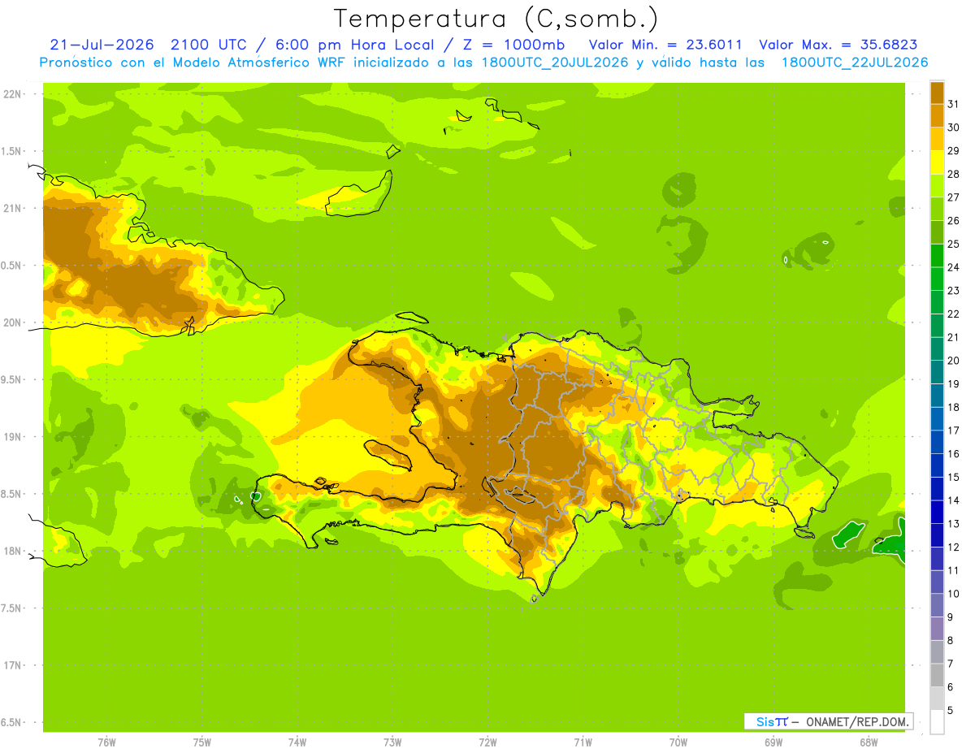Click the "19N" latitude axis label
Image resolution: width=975 pixels, height=753 pixels.
click(x=12, y=437)
